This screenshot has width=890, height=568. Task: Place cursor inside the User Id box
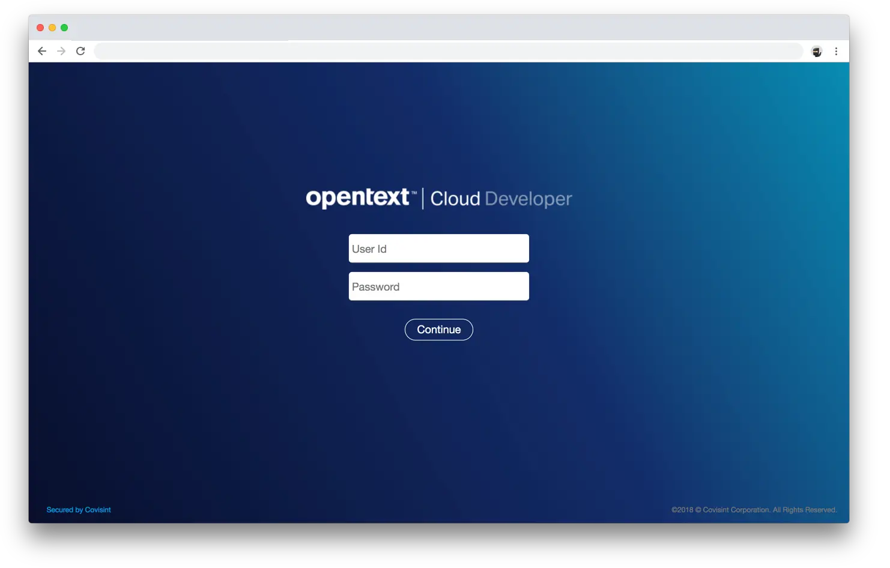[x=438, y=248]
